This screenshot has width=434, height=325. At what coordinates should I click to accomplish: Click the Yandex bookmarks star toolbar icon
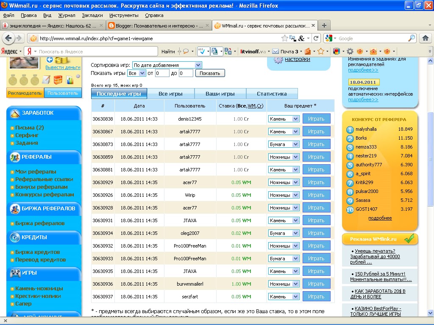click(321, 51)
